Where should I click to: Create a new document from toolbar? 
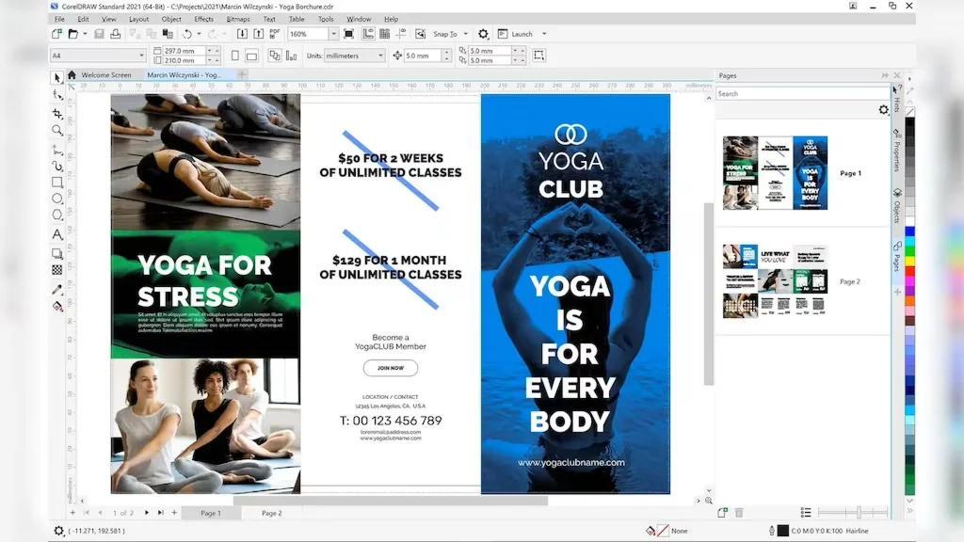56,34
